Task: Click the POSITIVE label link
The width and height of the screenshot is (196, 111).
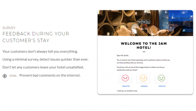Action: (162, 86)
